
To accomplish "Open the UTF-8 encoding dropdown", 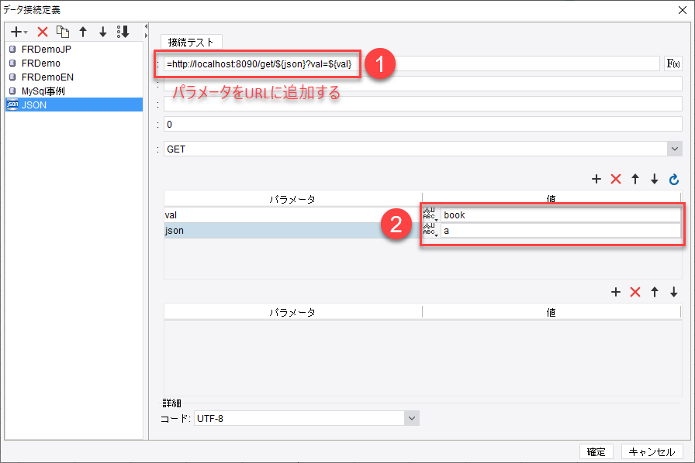I will click(x=412, y=417).
